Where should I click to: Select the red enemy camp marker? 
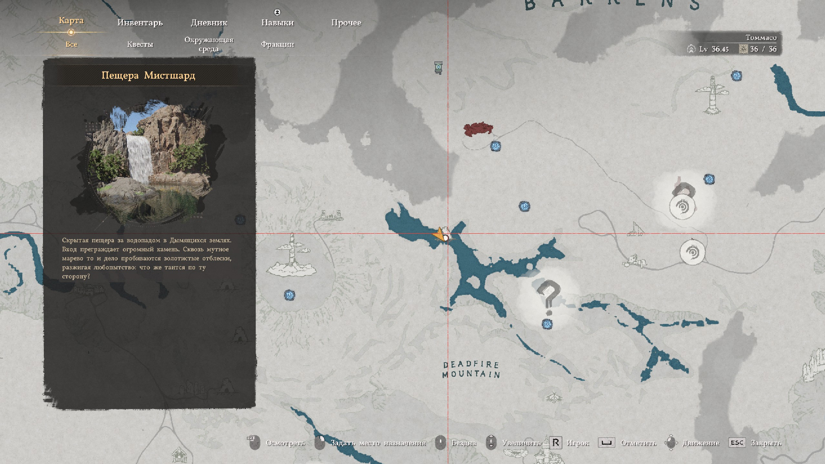(x=478, y=129)
